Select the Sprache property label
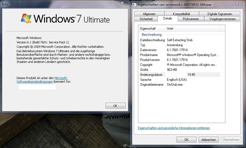The image size is (246, 148). point(146,79)
